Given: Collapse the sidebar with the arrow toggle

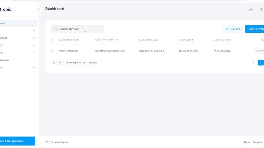Looking at the screenshot, I should point(39,9).
